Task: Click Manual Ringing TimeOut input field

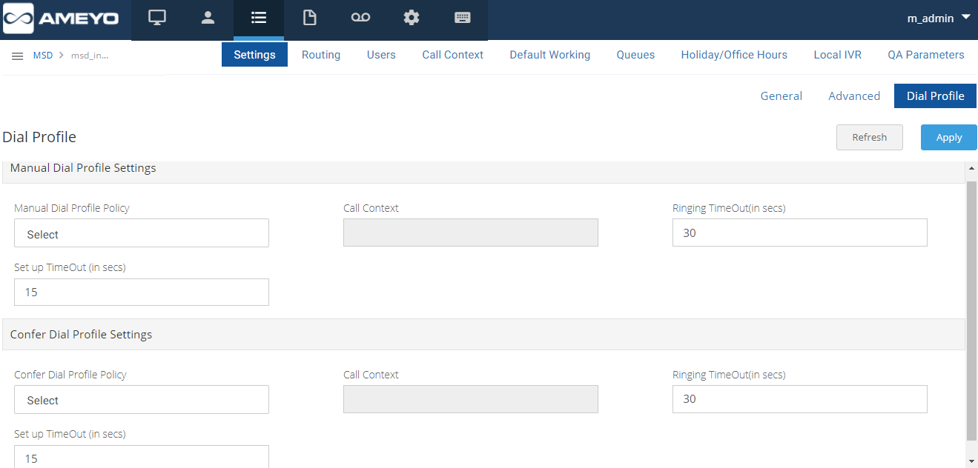Action: click(x=799, y=233)
